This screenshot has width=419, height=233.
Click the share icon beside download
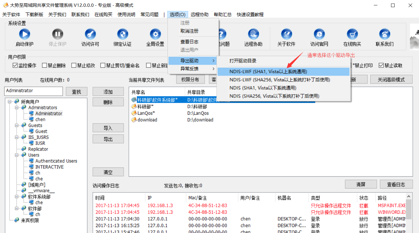point(134,120)
